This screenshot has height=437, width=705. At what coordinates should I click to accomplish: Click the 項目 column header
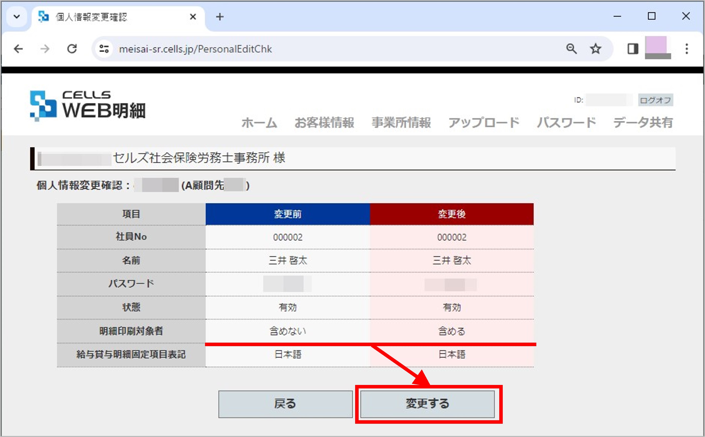coord(131,214)
